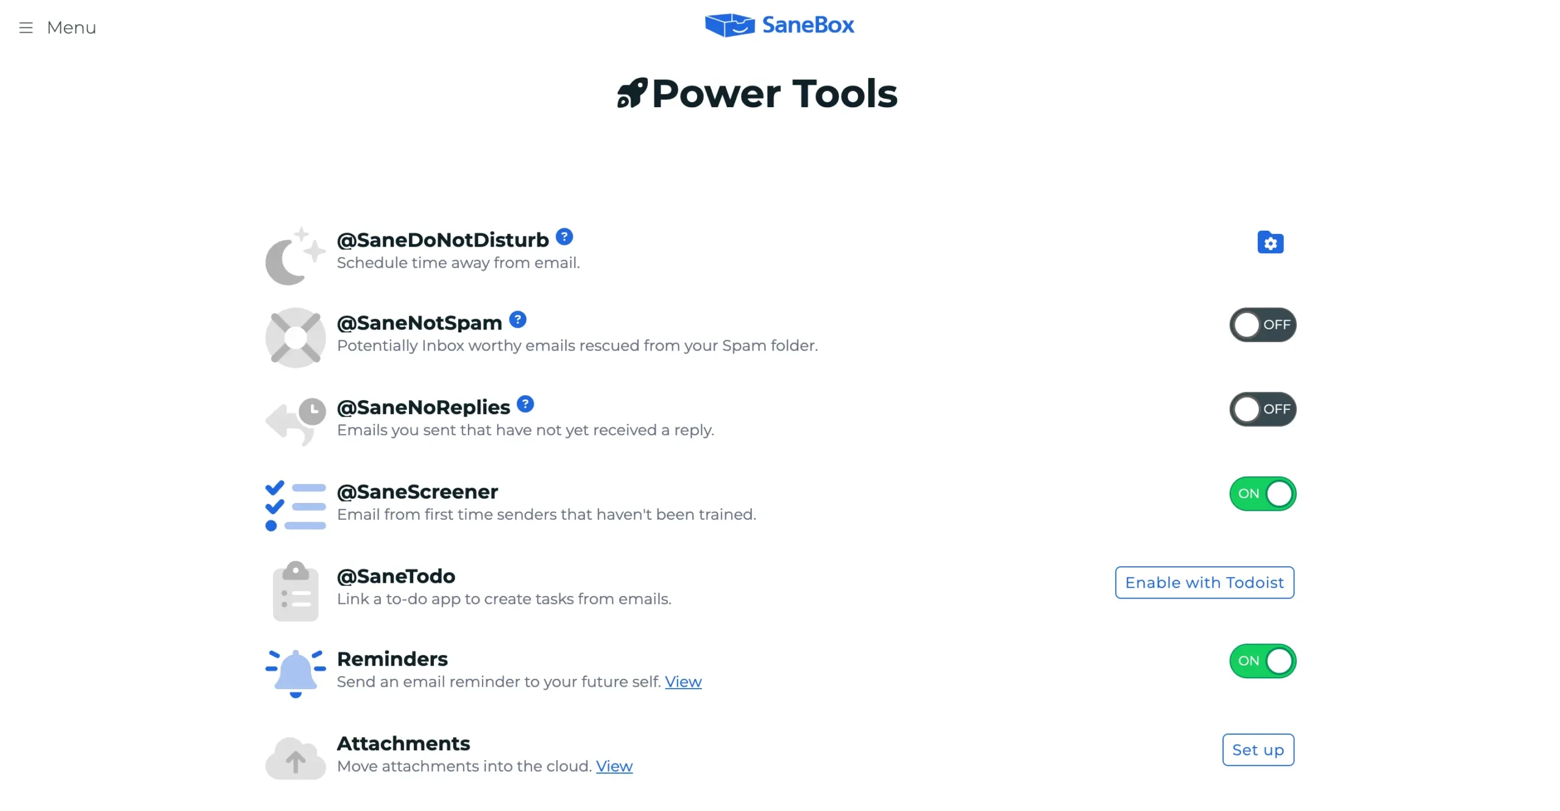Click the SaneDoNotDisturb moon icon
Screen dimensions: 1560x811
(295, 257)
